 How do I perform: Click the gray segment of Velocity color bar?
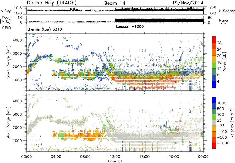[x=214, y=123]
